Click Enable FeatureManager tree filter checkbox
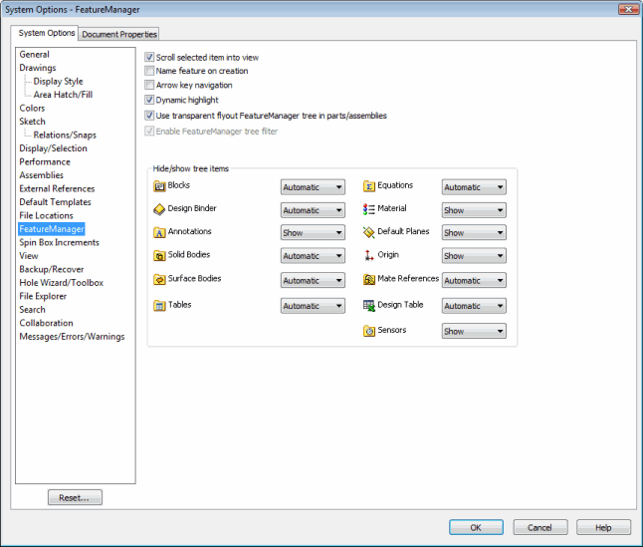The image size is (643, 547). pyautogui.click(x=149, y=131)
